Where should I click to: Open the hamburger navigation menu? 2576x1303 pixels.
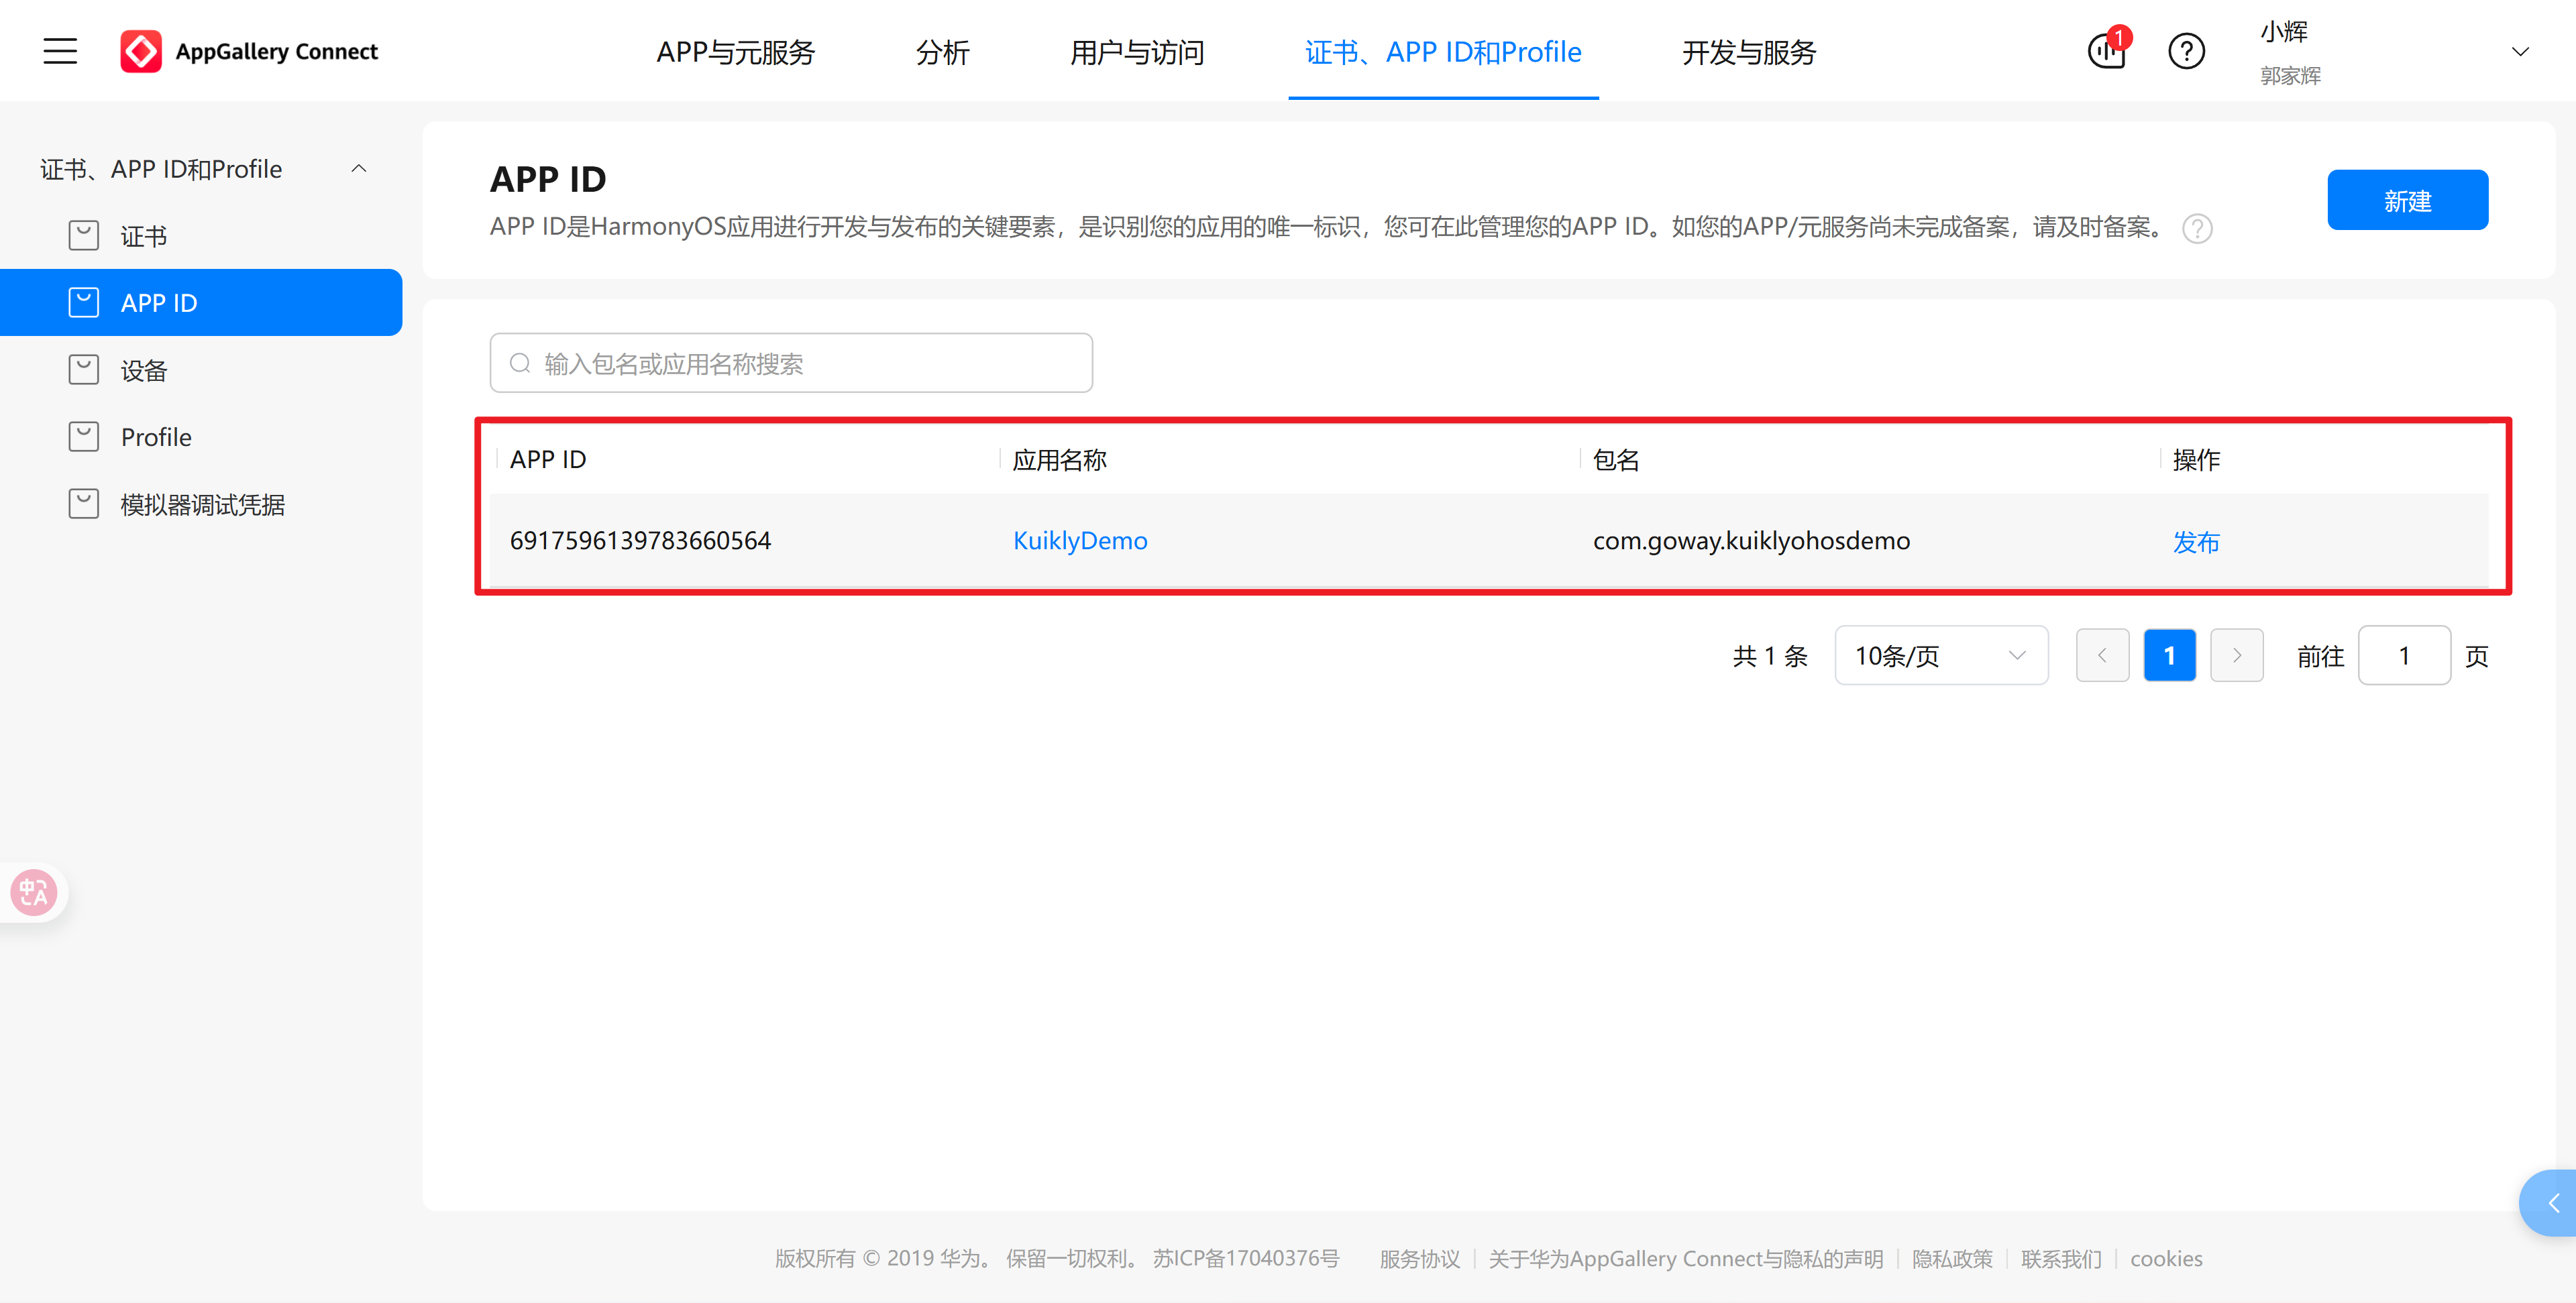click(x=59, y=51)
